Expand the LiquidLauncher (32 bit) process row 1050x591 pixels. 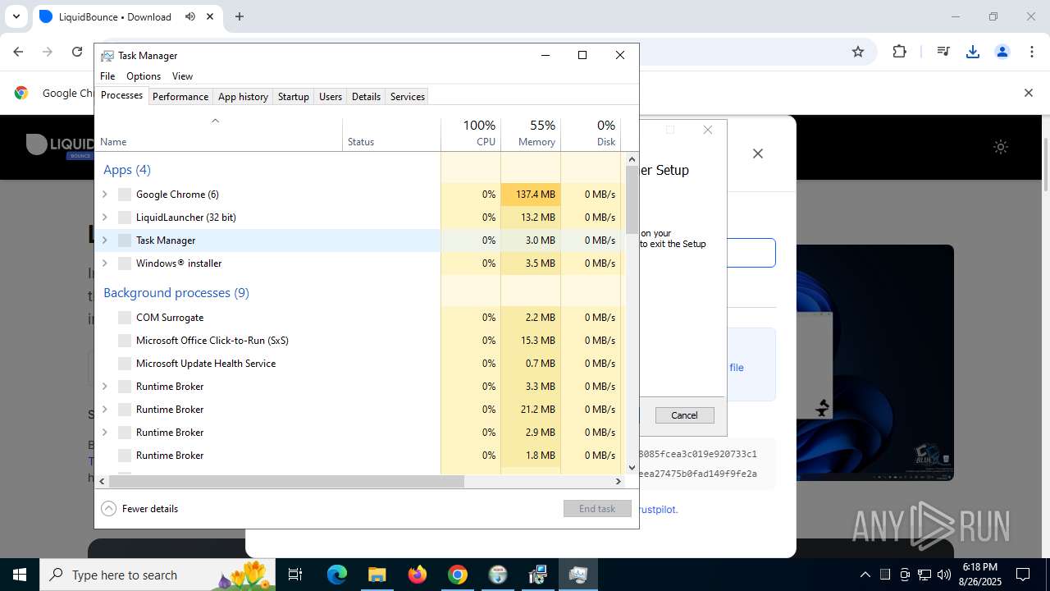point(104,218)
